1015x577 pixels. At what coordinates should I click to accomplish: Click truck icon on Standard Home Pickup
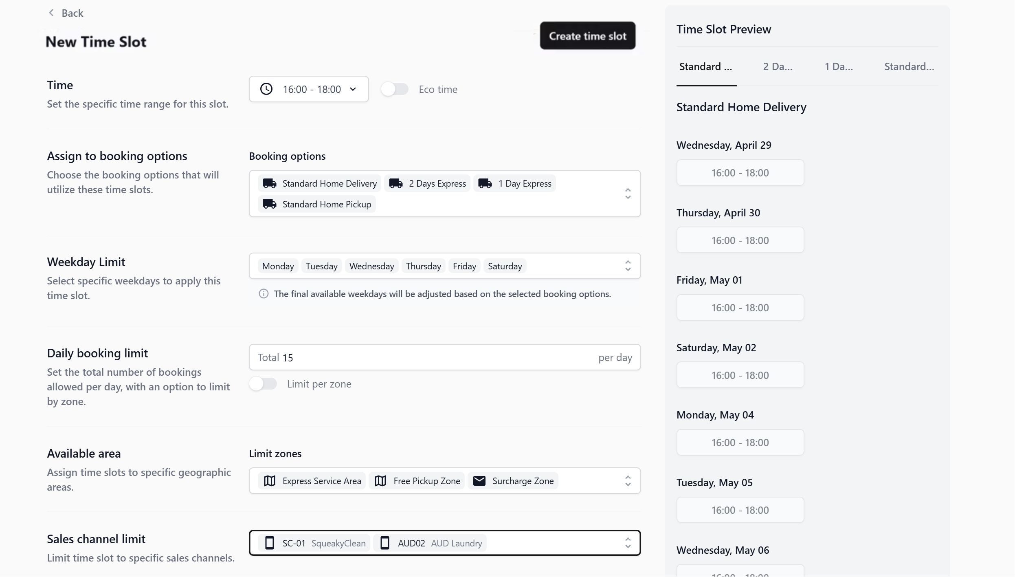point(269,204)
